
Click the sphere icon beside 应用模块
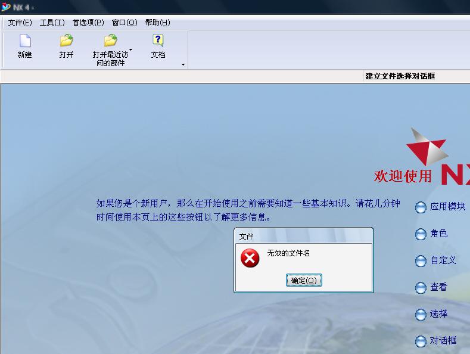tap(421, 207)
